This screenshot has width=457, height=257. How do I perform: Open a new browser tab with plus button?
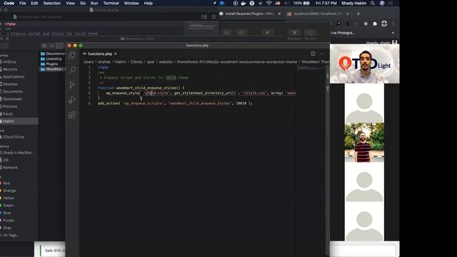click(358, 14)
